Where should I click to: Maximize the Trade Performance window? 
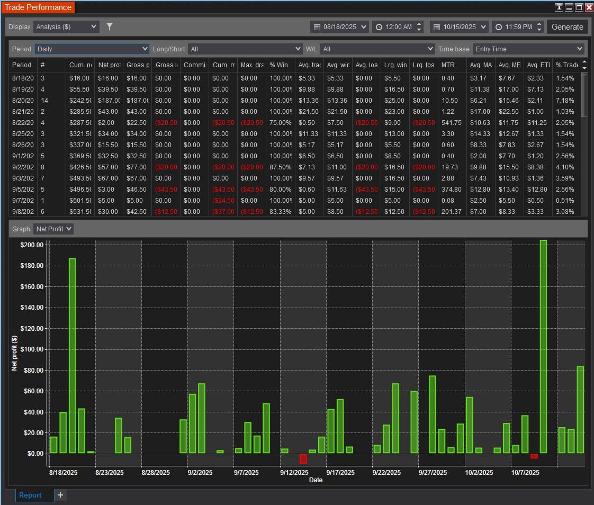579,7
